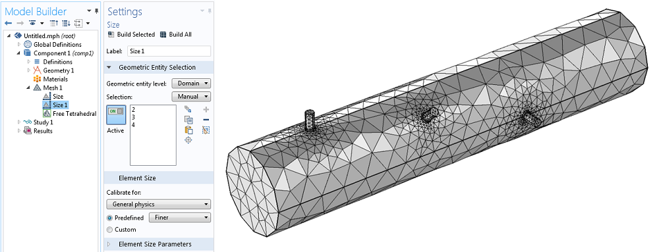Open the Geometric entity level dropdown
Screen dimensions: 659x252
click(x=191, y=84)
